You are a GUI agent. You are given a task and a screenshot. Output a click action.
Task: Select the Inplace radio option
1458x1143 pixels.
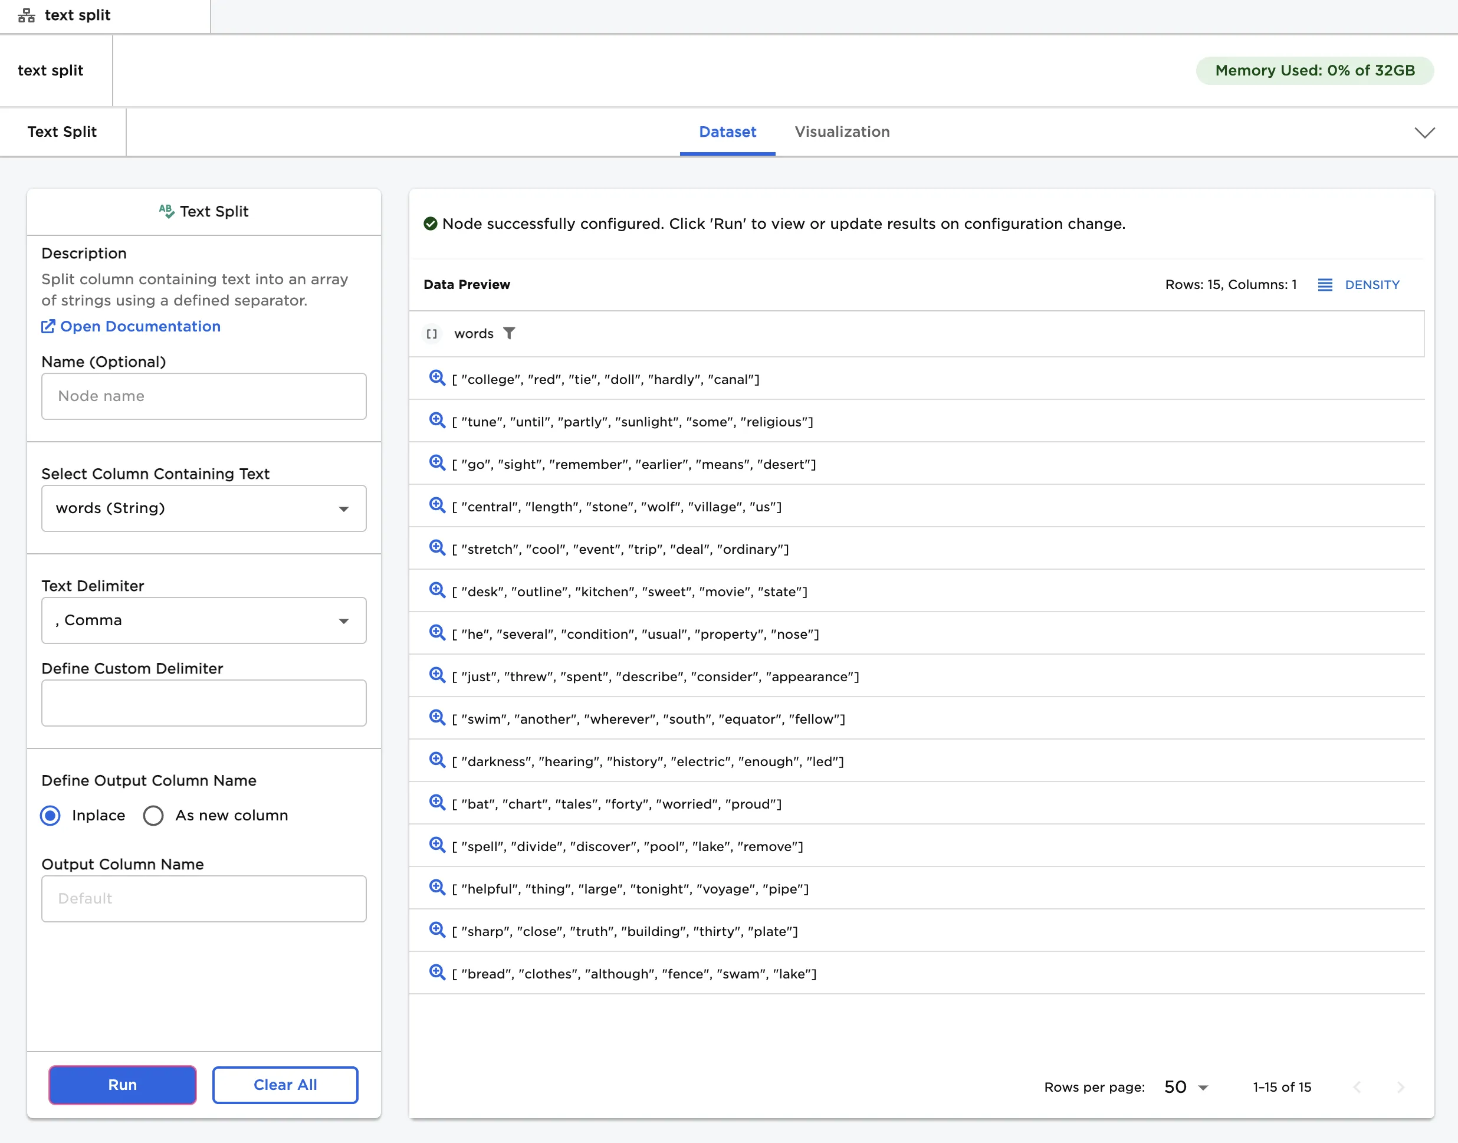(50, 816)
